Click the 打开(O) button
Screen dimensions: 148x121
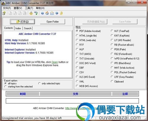(x=22, y=22)
